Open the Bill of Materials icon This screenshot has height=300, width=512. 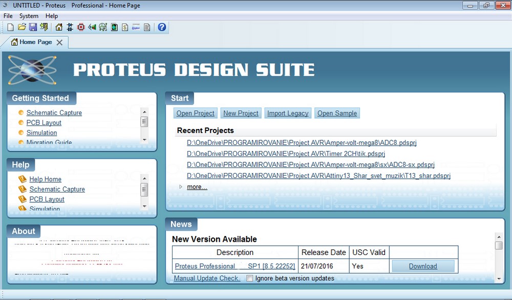pyautogui.click(x=124, y=27)
